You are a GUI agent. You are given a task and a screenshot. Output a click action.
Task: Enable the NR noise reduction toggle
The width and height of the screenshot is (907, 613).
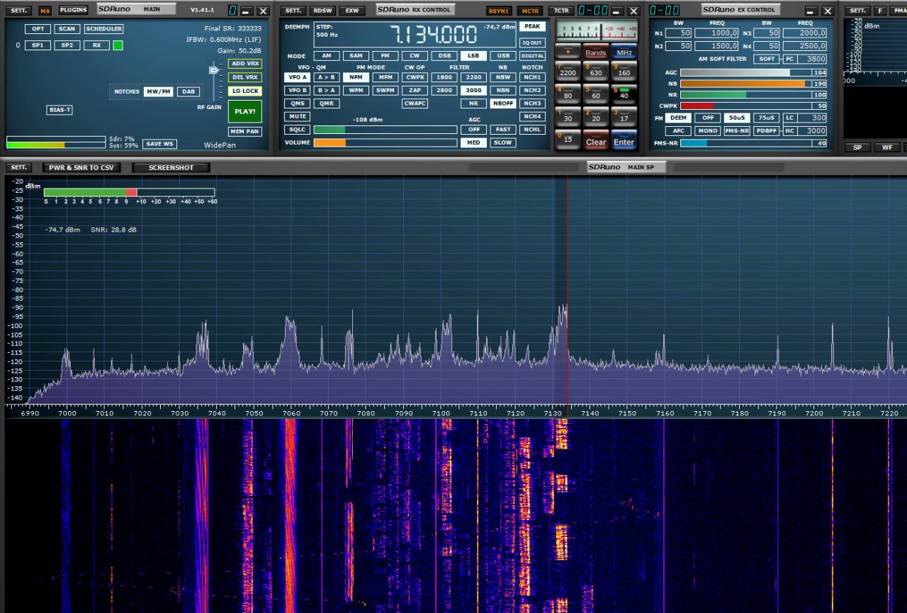click(x=473, y=103)
